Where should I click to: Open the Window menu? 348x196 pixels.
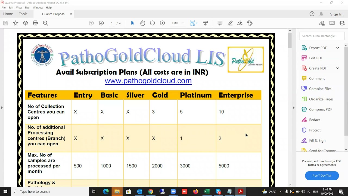tap(38, 8)
